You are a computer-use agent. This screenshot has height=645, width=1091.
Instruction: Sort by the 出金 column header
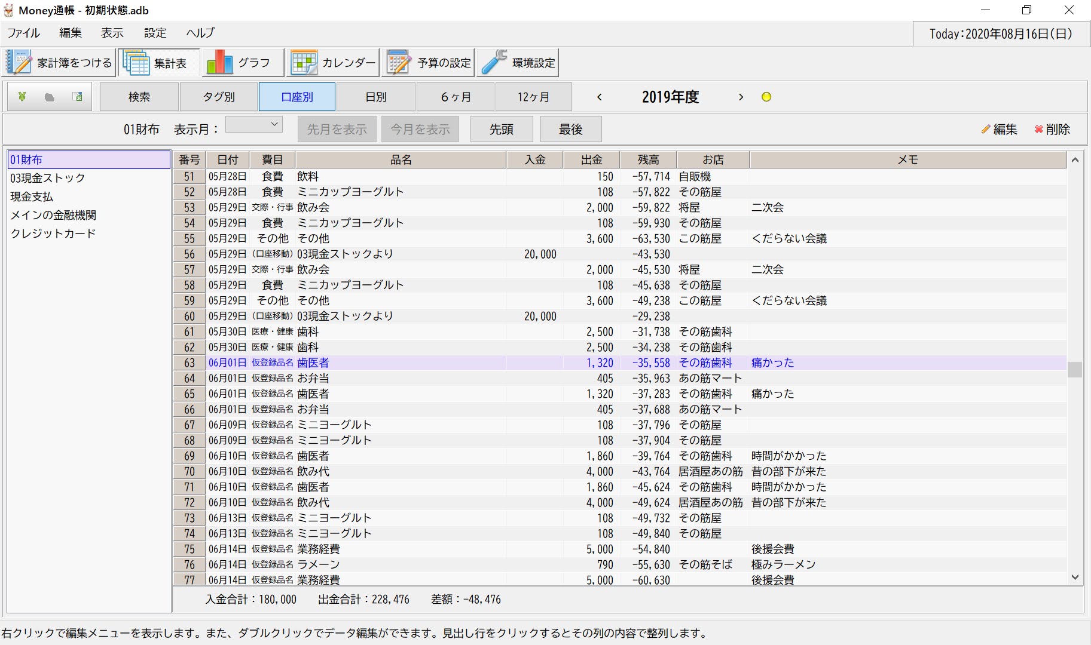click(592, 159)
